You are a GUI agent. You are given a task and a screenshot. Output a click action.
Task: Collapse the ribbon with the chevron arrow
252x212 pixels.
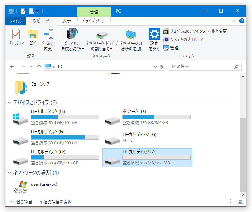pos(234,21)
